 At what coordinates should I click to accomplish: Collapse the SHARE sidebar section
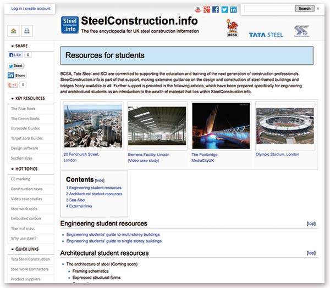[13, 46]
